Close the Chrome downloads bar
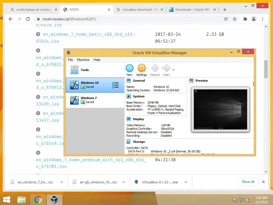Image resolution: width=273 pixels, height=205 pixels. pos(263,182)
